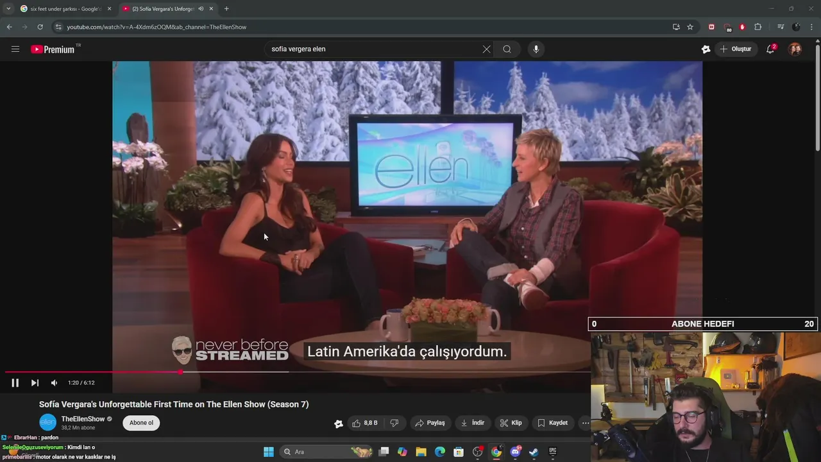
Task: Open the YouTube guide hamburger menu
Action: tap(15, 49)
